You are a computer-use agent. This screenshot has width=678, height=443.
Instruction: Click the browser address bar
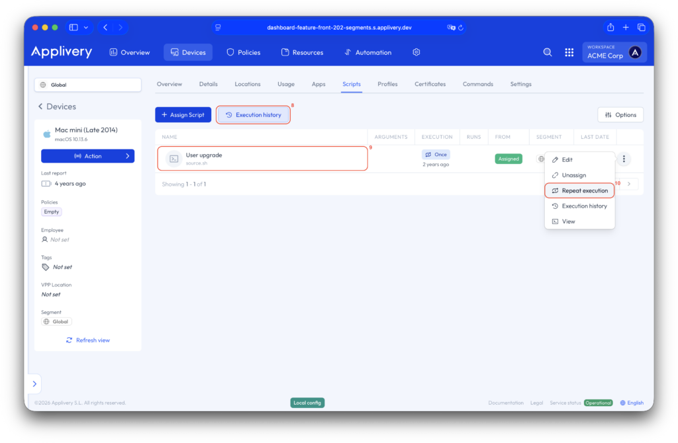point(338,27)
